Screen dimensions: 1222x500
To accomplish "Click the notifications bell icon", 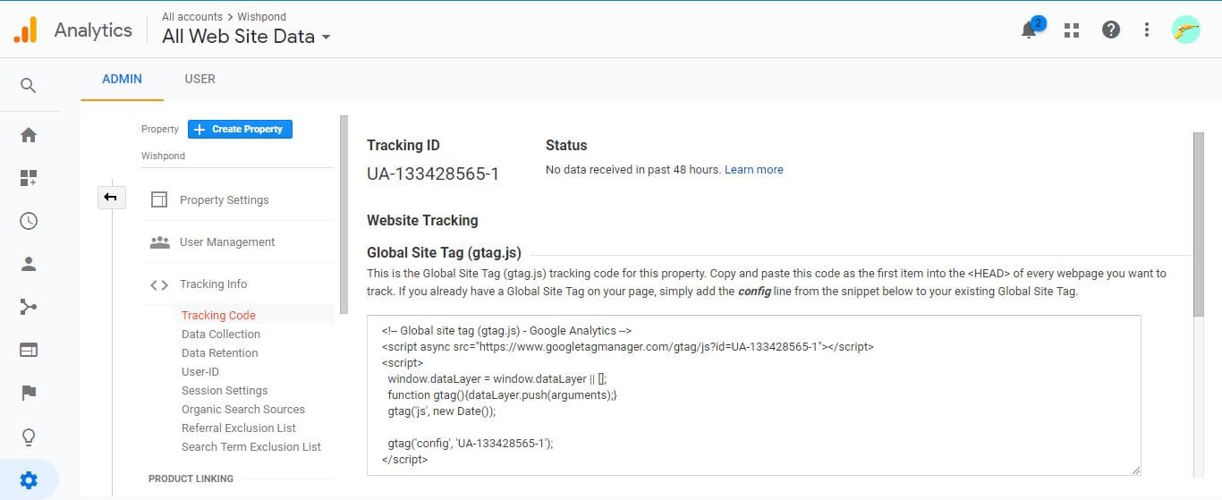I will 1030,30.
